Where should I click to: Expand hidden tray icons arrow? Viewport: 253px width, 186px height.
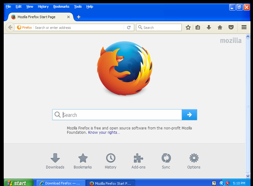[222, 183]
